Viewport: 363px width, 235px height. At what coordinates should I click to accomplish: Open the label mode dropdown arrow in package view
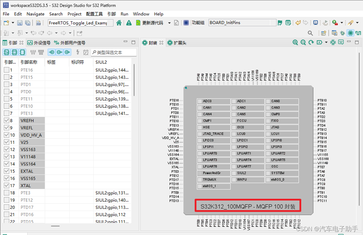(326, 42)
